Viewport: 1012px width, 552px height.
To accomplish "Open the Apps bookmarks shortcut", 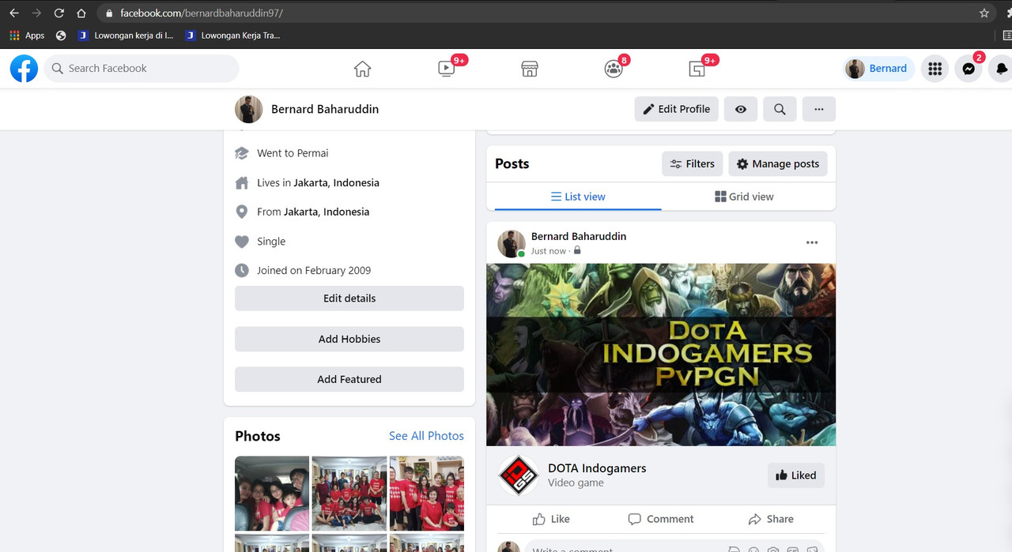I will tap(27, 36).
